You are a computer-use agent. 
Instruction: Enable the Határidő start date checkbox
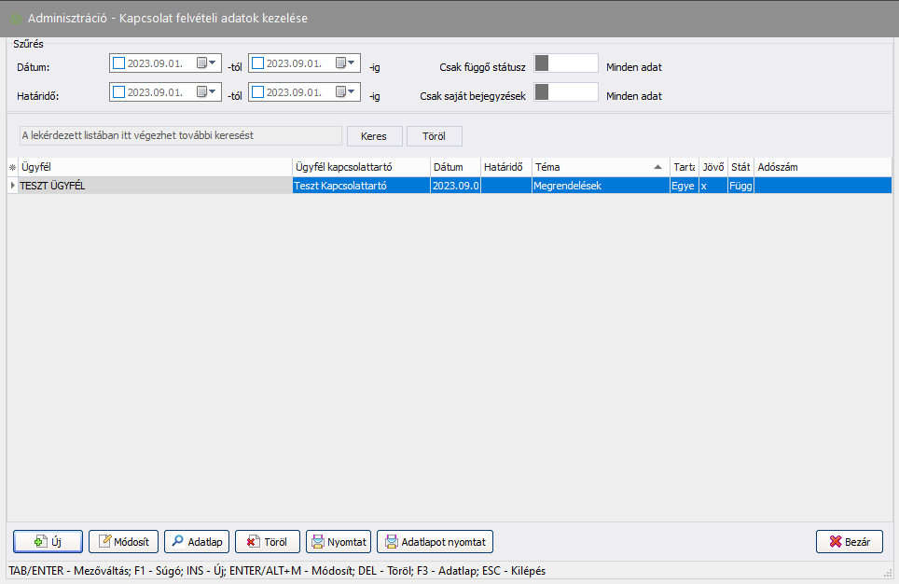pyautogui.click(x=118, y=92)
